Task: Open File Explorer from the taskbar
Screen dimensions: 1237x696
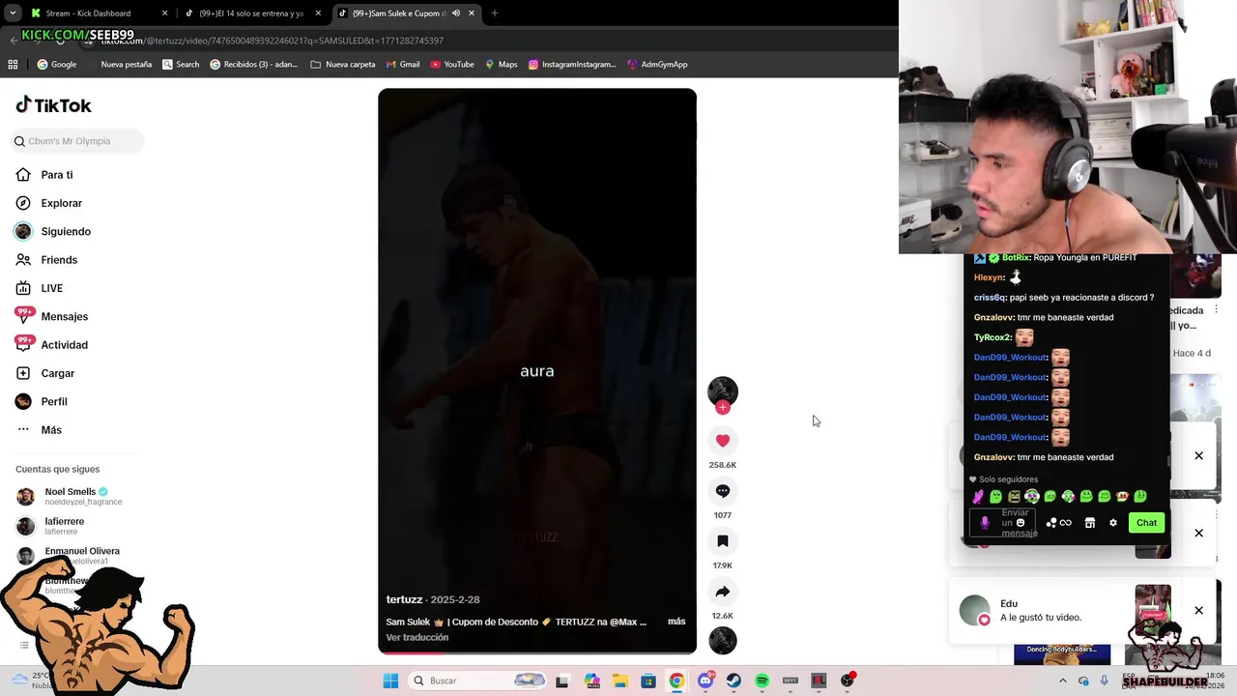Action: pyautogui.click(x=619, y=681)
